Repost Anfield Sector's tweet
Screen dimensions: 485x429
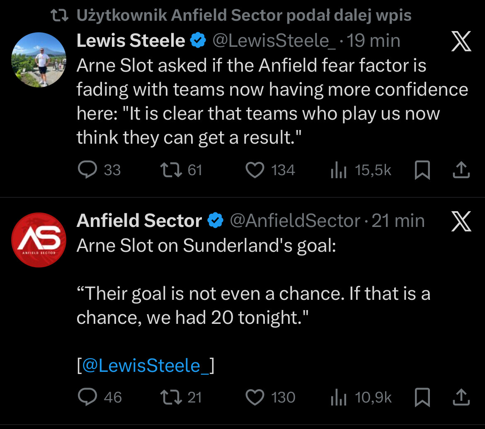(x=169, y=397)
